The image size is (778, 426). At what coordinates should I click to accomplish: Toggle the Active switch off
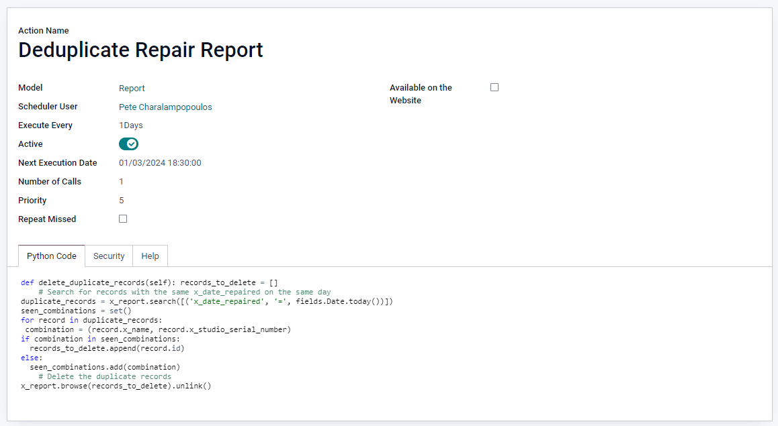(x=128, y=144)
